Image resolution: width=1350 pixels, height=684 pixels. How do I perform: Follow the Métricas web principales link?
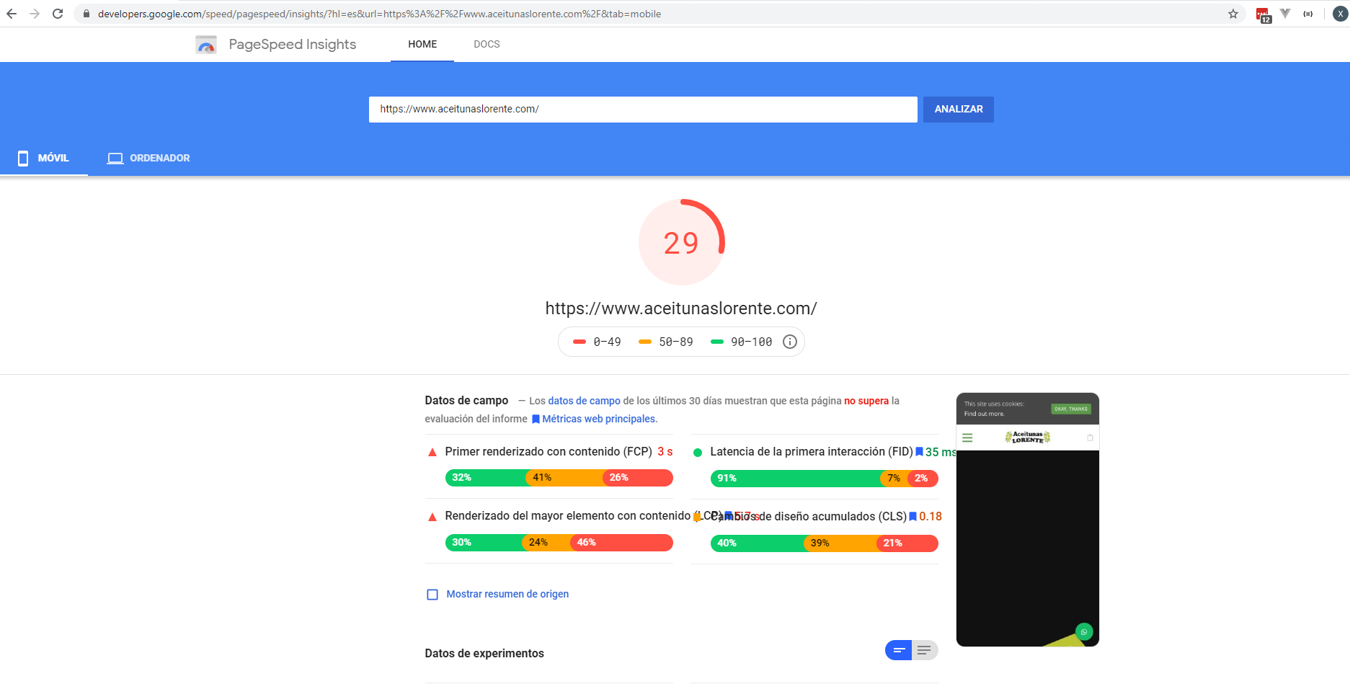pos(599,419)
